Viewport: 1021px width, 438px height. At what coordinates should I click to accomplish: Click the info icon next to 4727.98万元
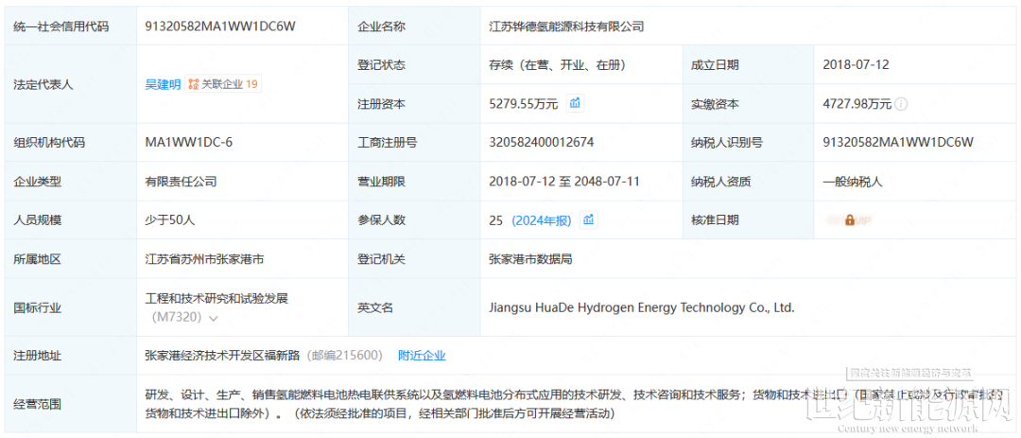tap(901, 104)
